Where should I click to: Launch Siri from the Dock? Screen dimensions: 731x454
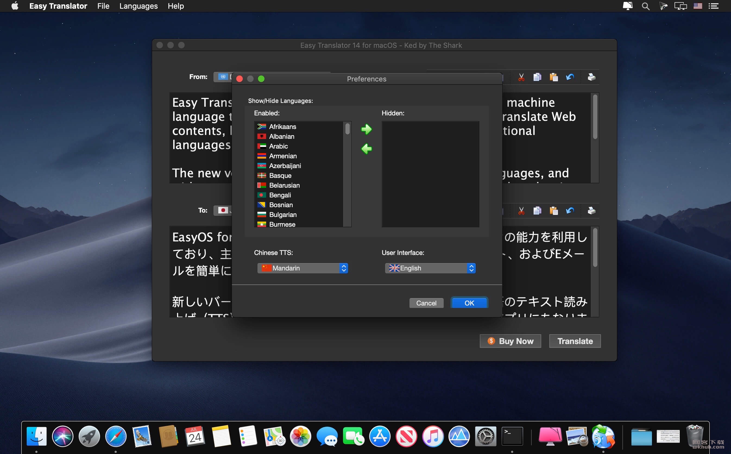62,436
